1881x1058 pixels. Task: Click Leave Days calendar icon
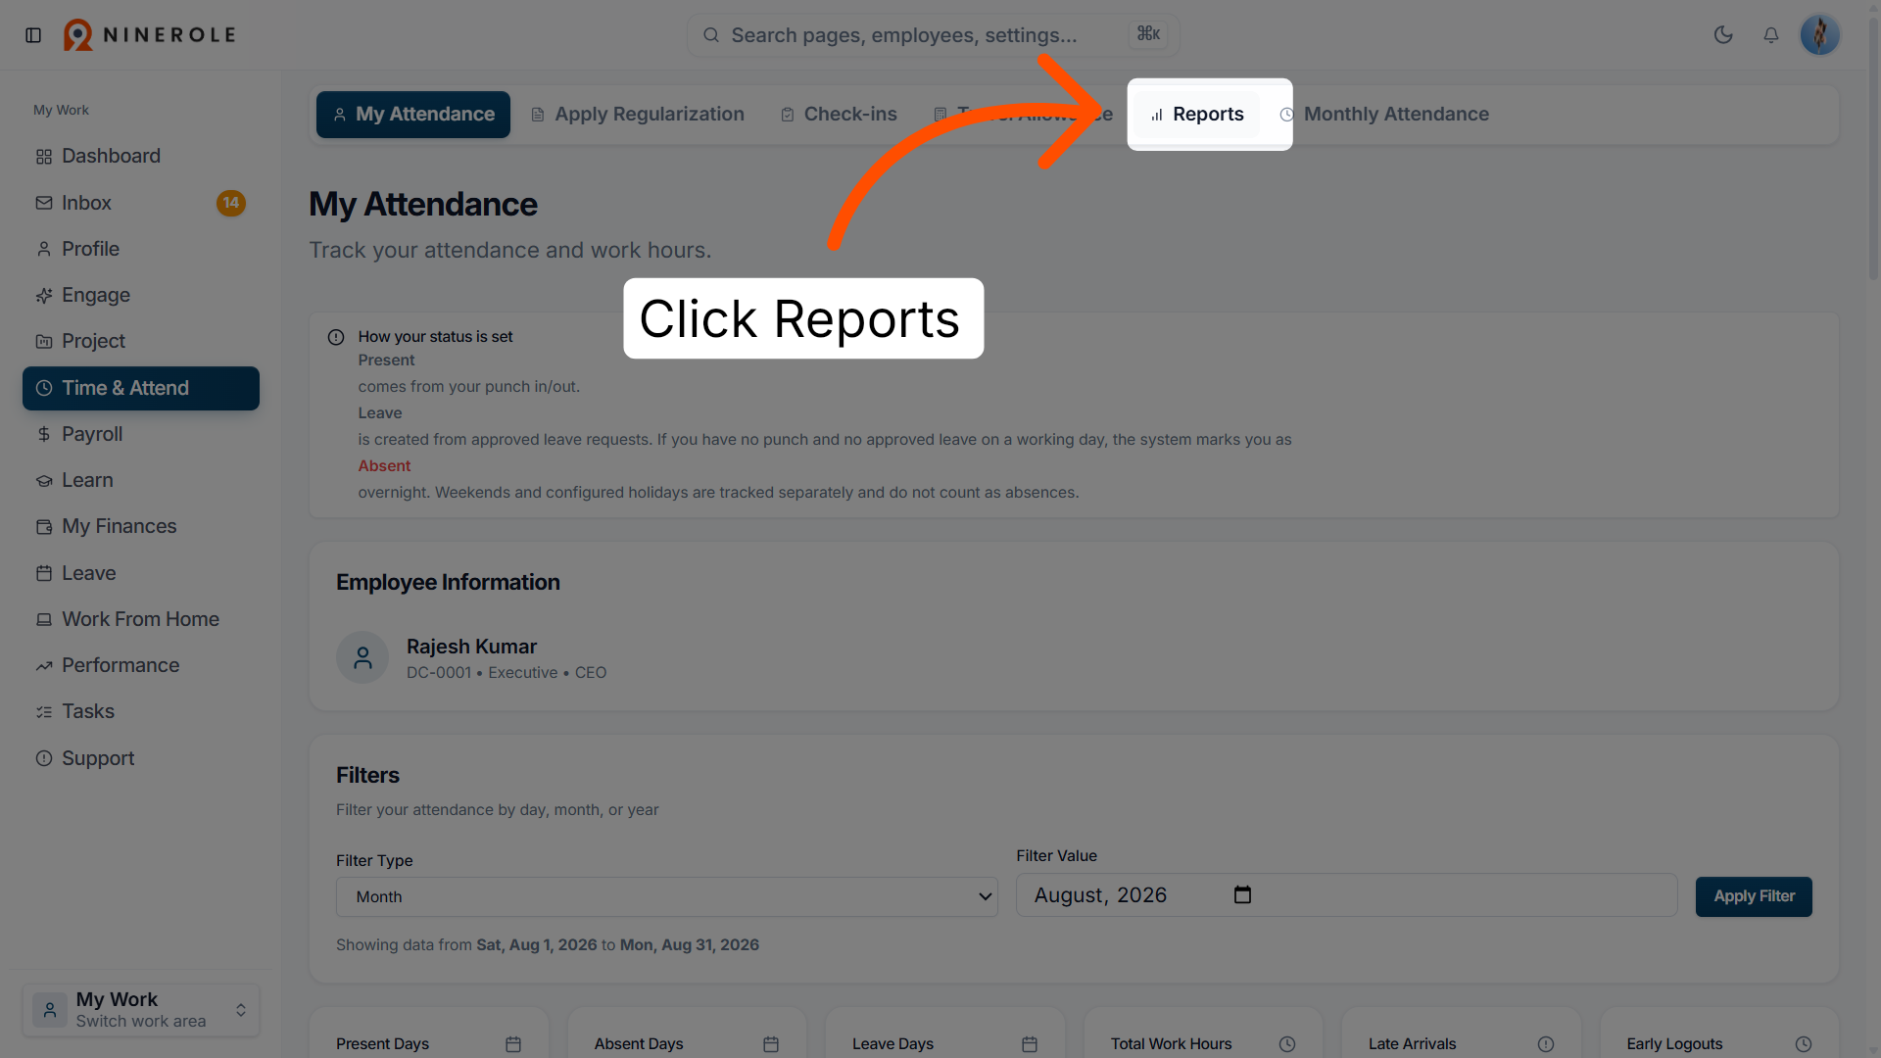1030,1044
